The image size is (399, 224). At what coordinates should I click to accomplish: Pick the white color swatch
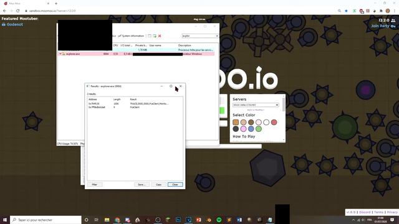[x=266, y=122]
